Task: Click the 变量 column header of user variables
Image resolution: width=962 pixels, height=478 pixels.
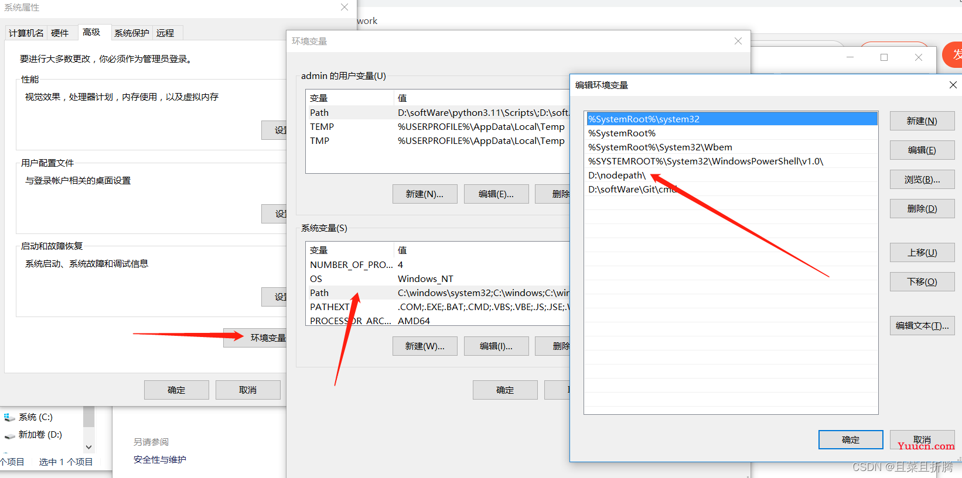Action: (x=350, y=98)
